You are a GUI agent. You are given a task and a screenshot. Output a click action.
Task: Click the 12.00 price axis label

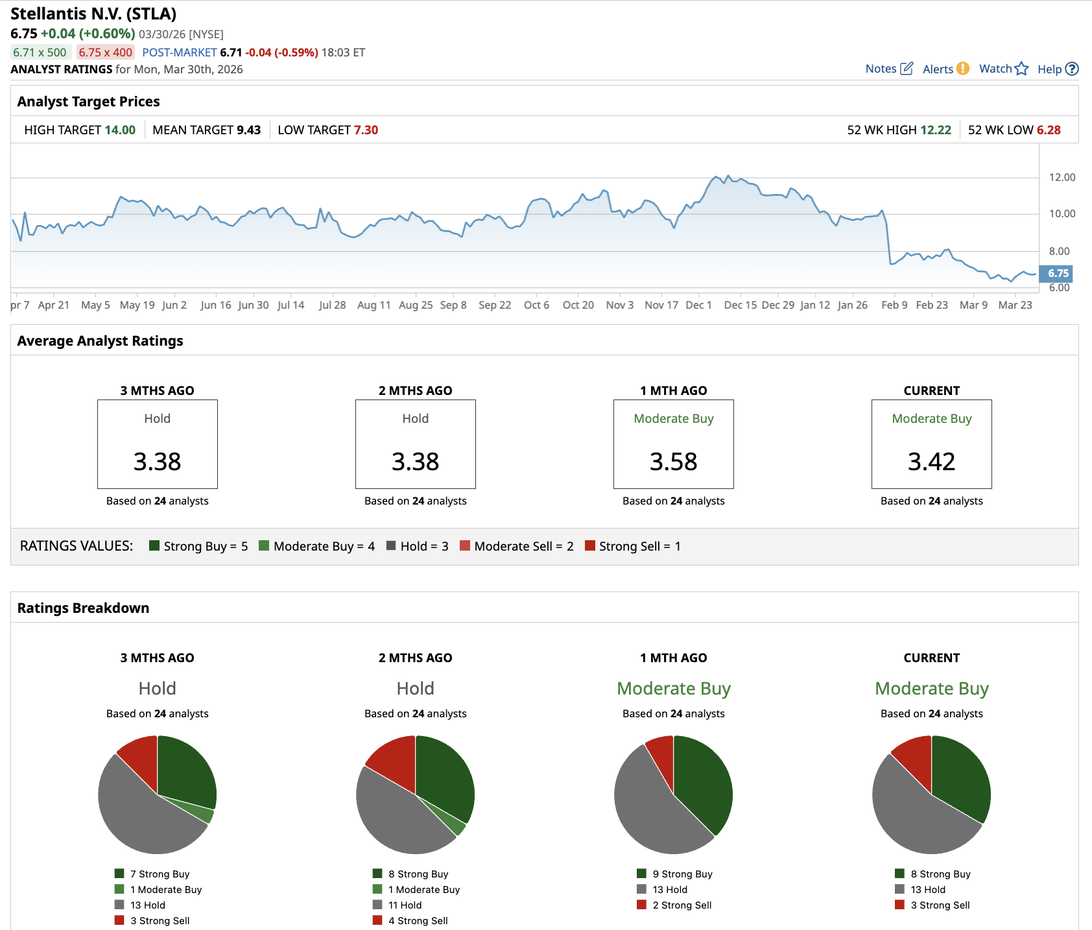click(1062, 177)
